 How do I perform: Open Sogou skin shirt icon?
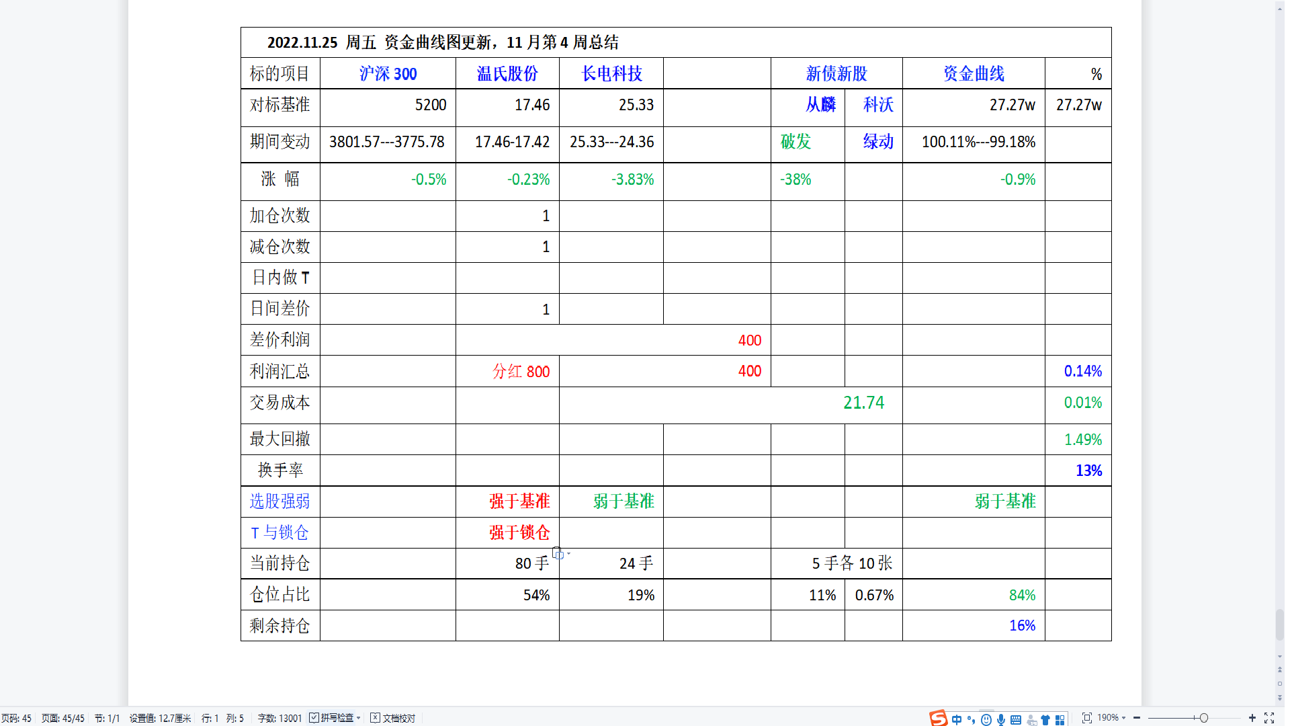tap(1045, 719)
